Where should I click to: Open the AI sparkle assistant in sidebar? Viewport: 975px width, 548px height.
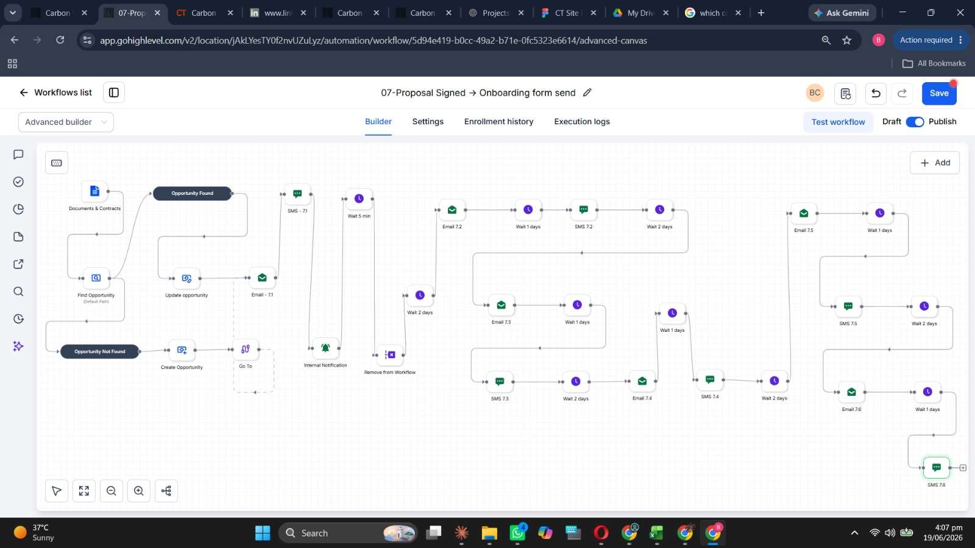pyautogui.click(x=18, y=346)
